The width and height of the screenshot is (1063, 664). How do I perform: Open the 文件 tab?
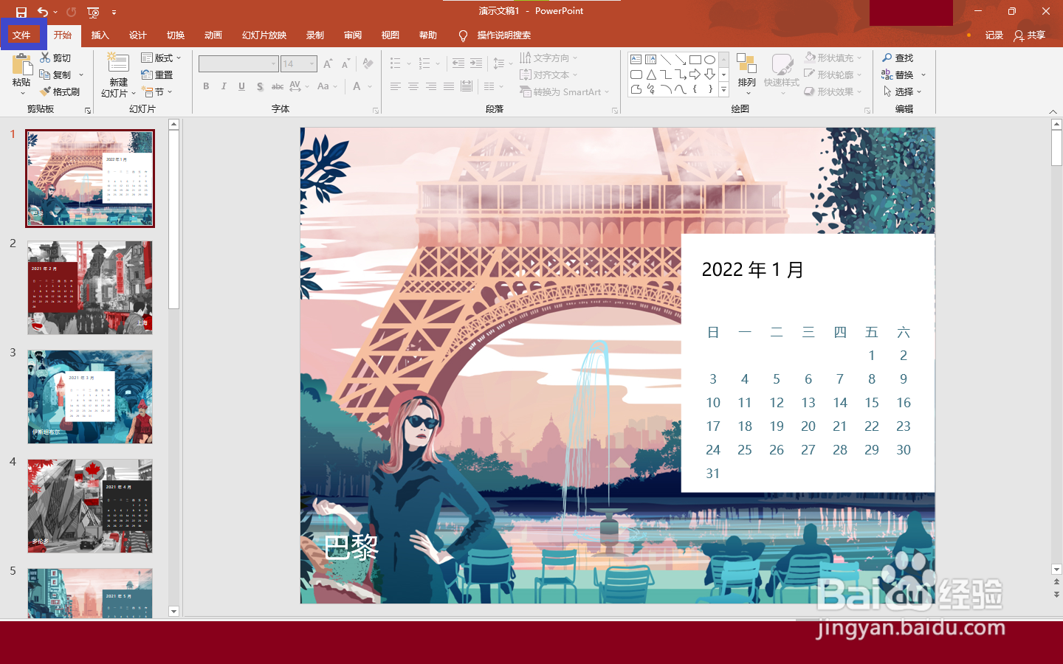click(21, 35)
